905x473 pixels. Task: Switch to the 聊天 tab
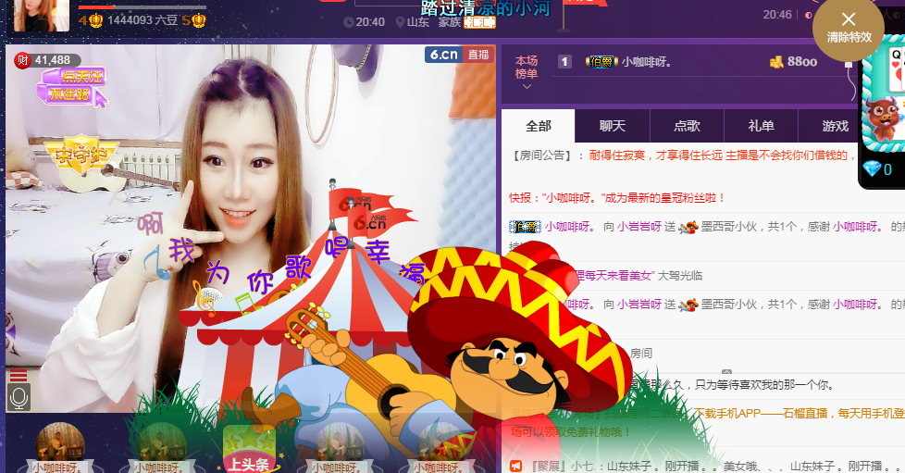pos(613,126)
